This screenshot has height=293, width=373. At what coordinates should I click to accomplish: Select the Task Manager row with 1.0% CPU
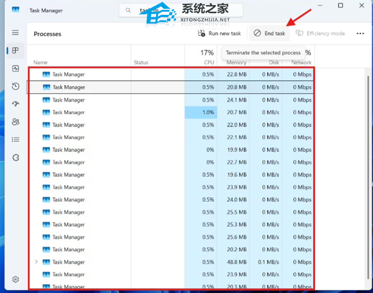pyautogui.click(x=171, y=112)
